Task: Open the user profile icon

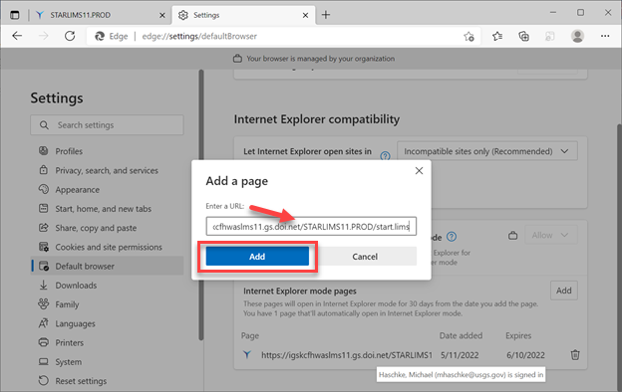Action: 577,37
